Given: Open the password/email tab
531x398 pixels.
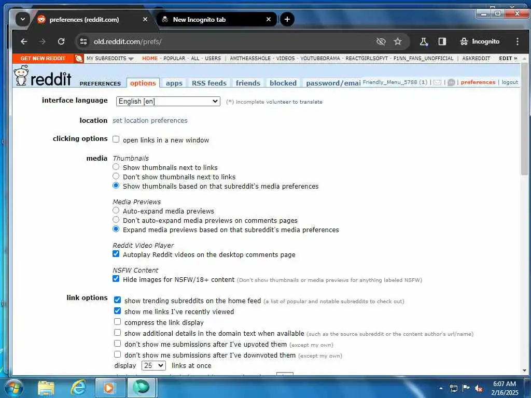Looking at the screenshot, I should (x=332, y=83).
